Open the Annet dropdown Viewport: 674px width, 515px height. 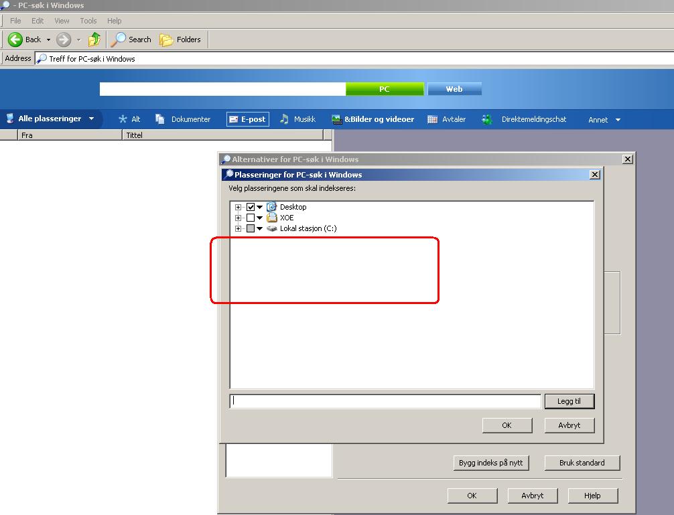pyautogui.click(x=604, y=120)
